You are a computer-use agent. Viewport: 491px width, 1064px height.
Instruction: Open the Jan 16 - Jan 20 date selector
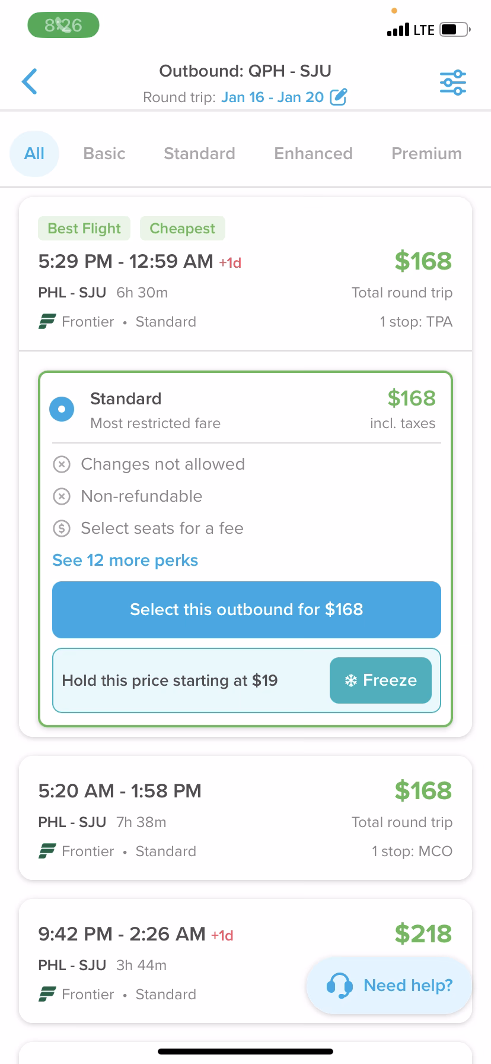(272, 97)
